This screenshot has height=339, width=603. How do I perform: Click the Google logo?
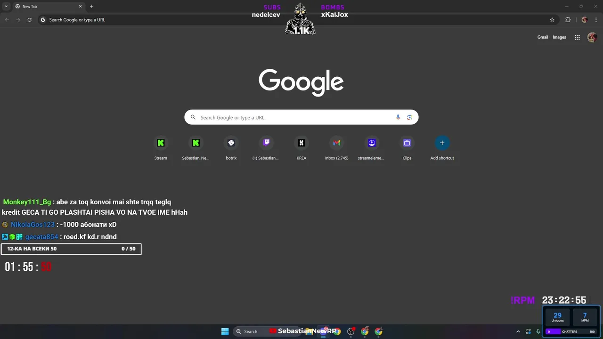tap(301, 82)
